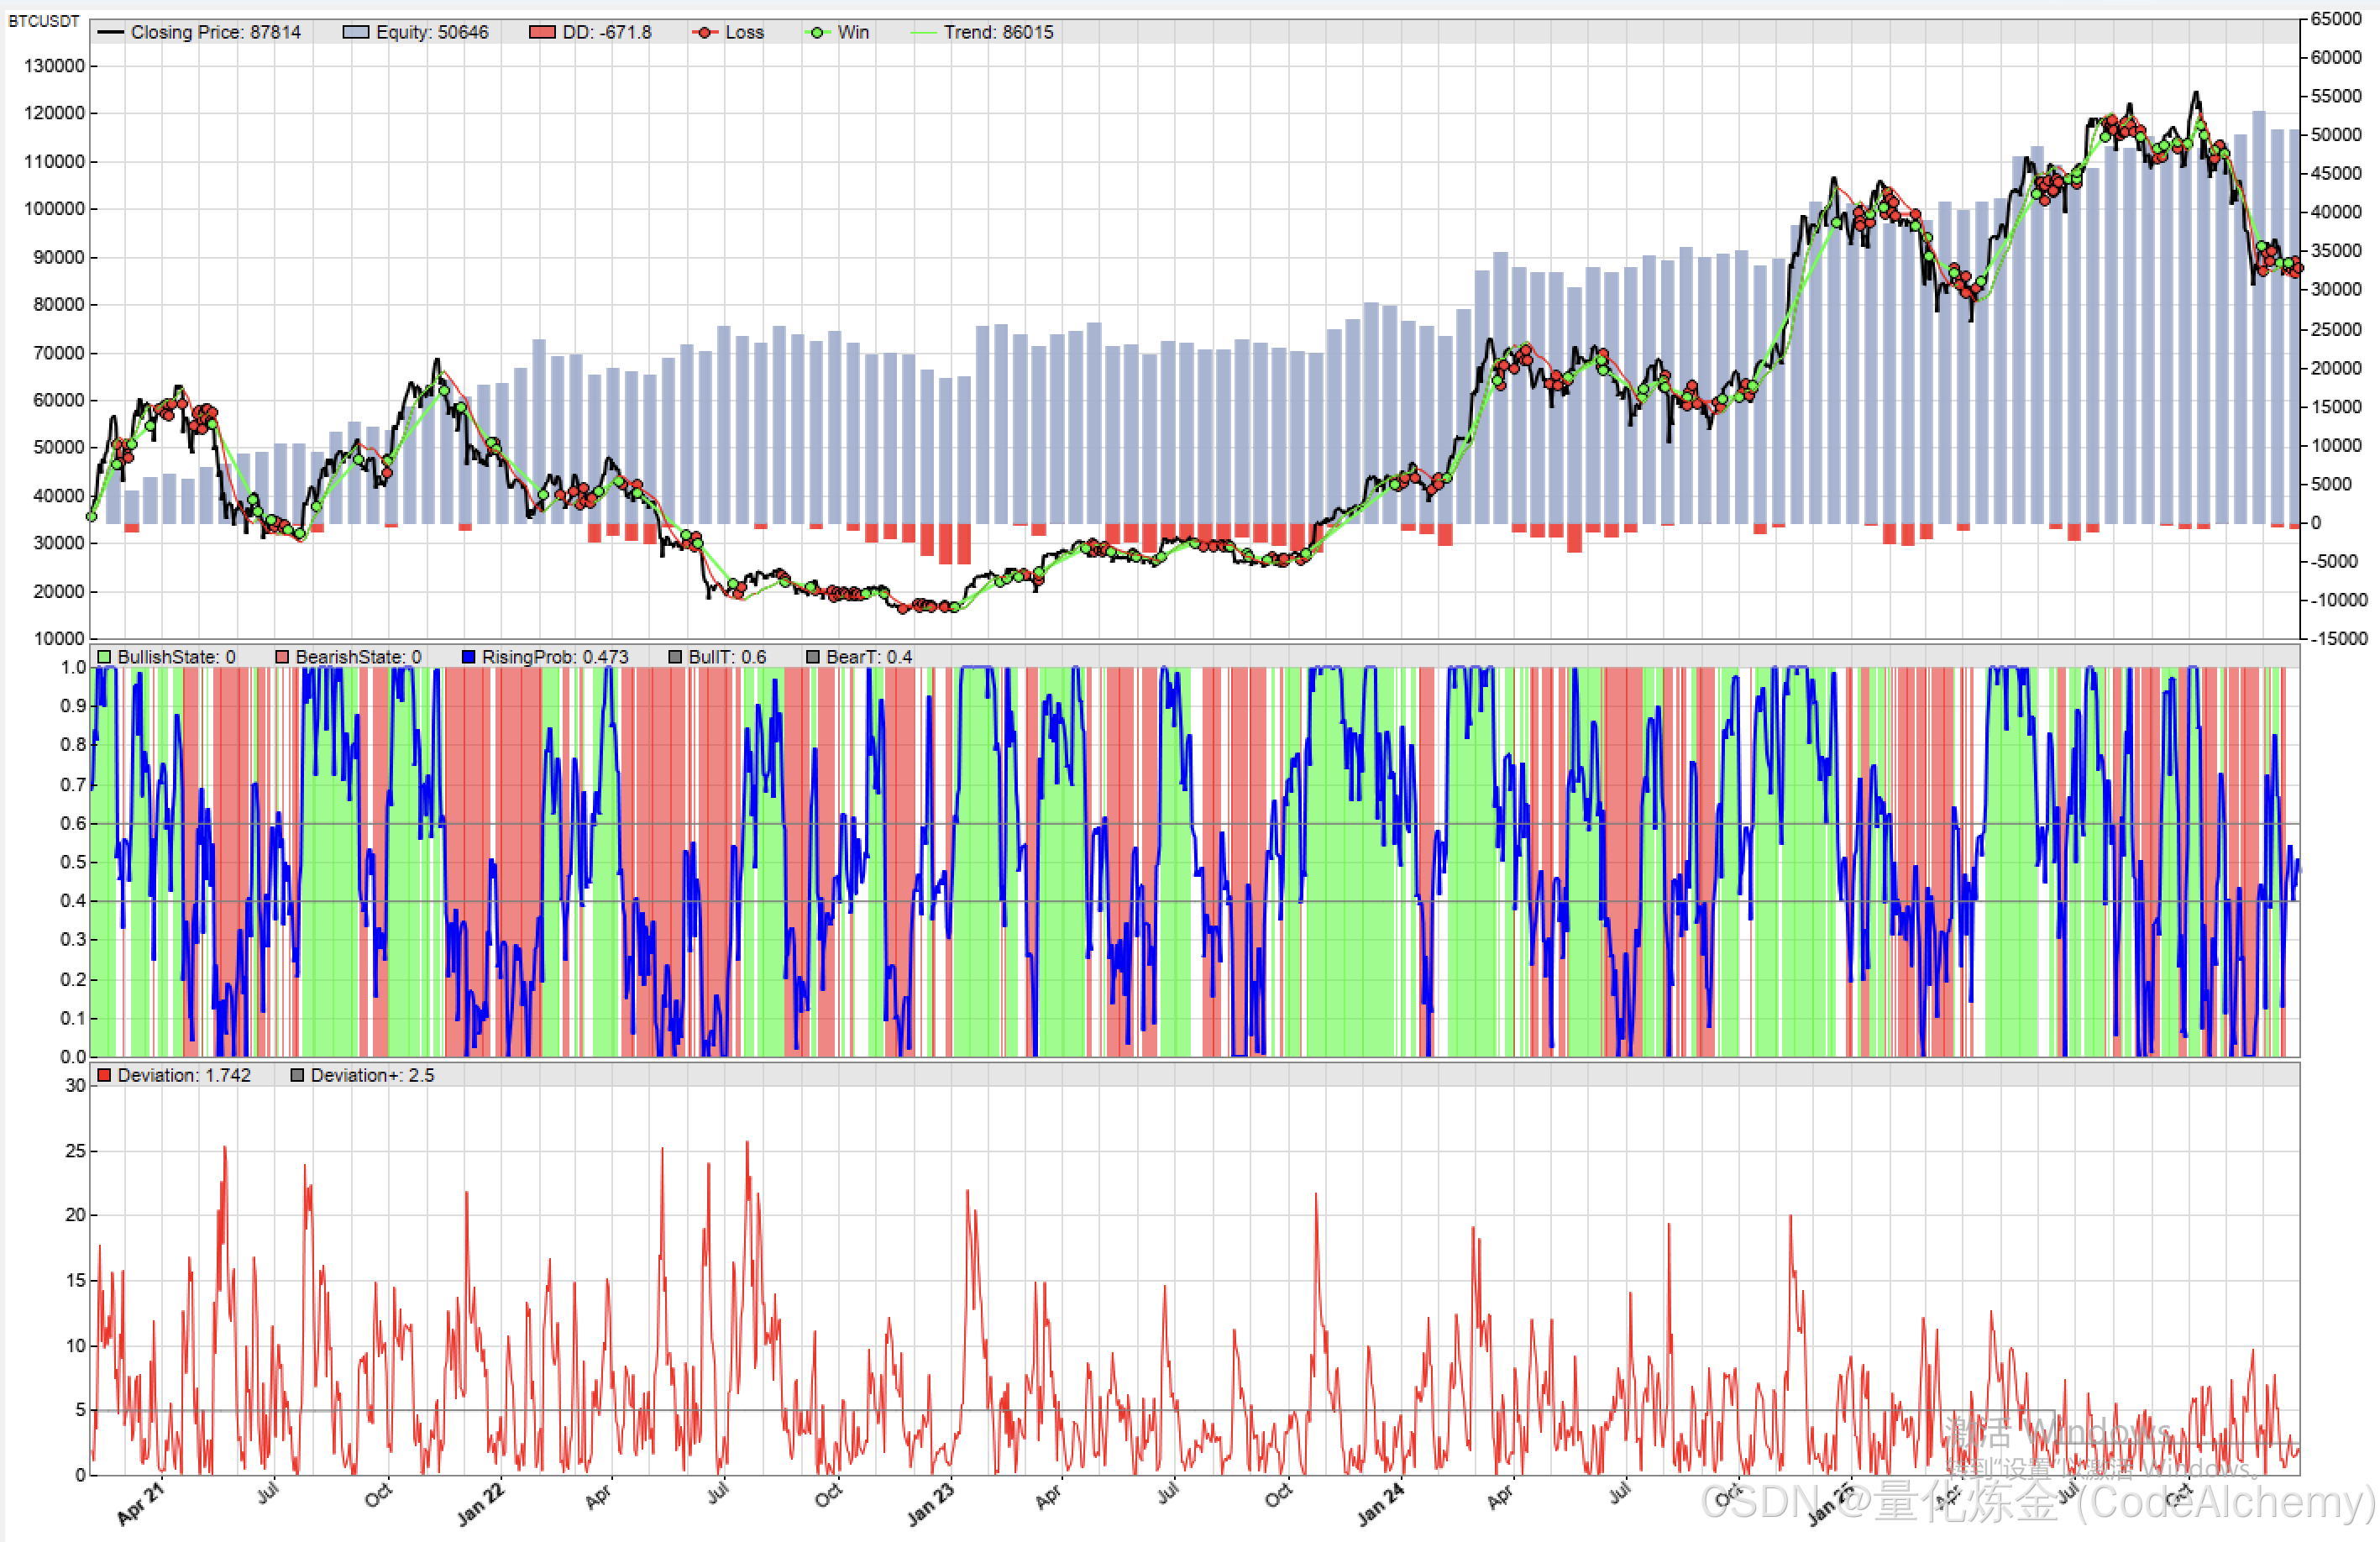Click the 'RisingProb: 0.473' legend text
Image resolution: width=2380 pixels, height=1542 pixels.
pyautogui.click(x=555, y=657)
